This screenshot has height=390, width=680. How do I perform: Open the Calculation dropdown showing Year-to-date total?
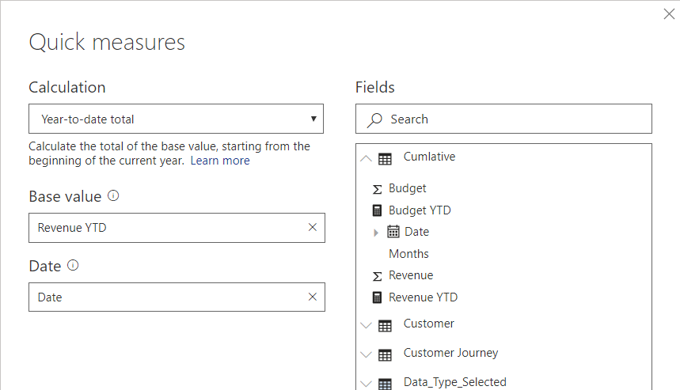tap(176, 119)
